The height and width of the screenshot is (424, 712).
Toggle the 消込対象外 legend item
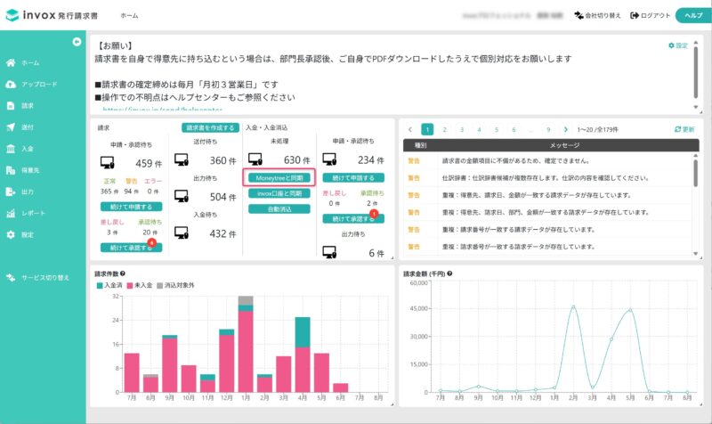coord(175,285)
